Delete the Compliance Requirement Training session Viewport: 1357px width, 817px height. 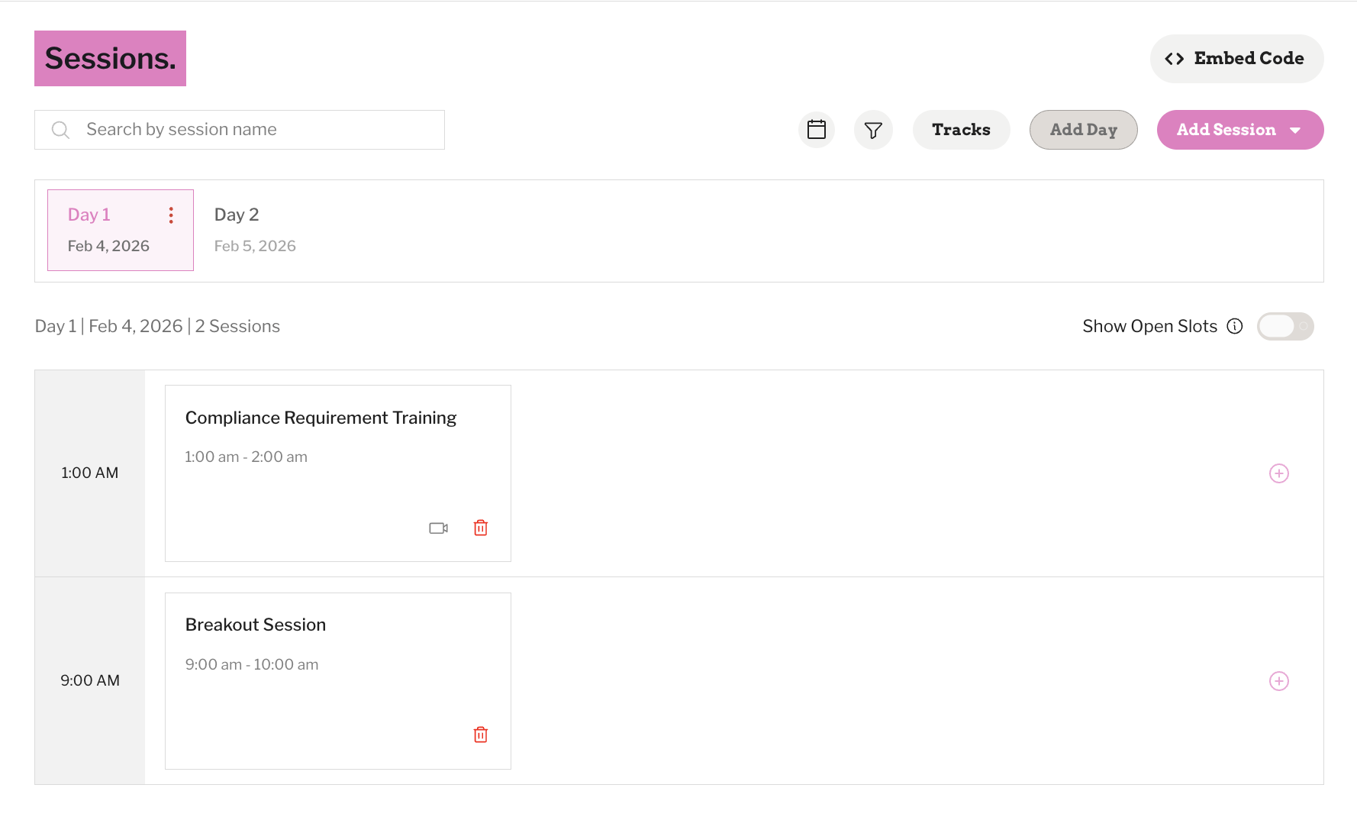click(x=481, y=528)
